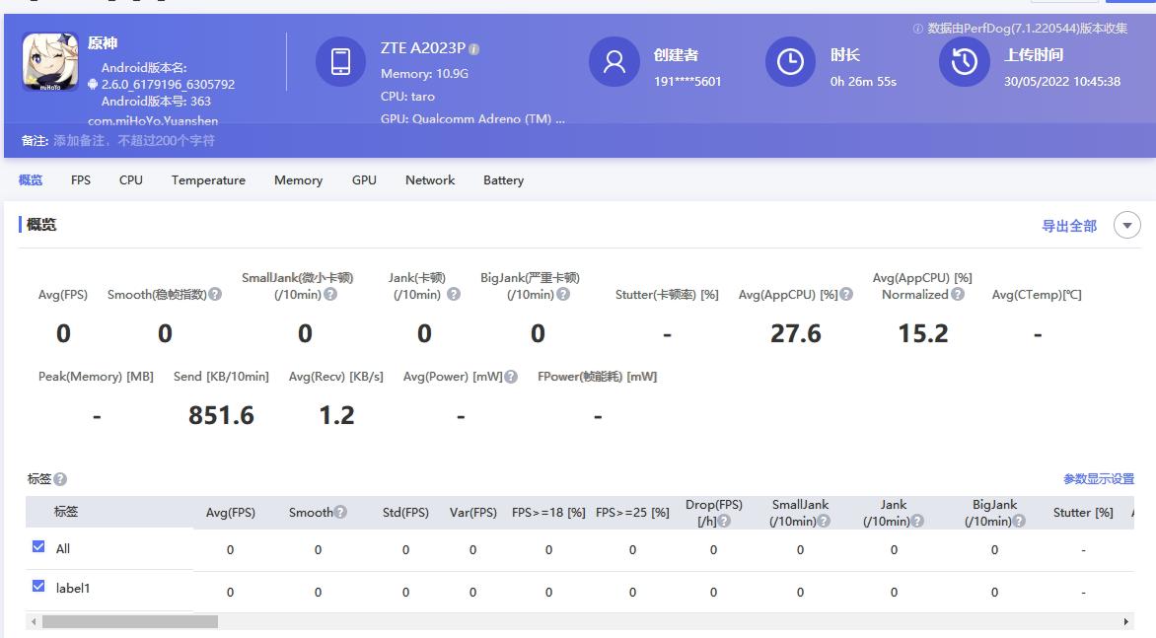Click the Genshin Impact app thumbnail
The image size is (1156, 638).
point(50,61)
